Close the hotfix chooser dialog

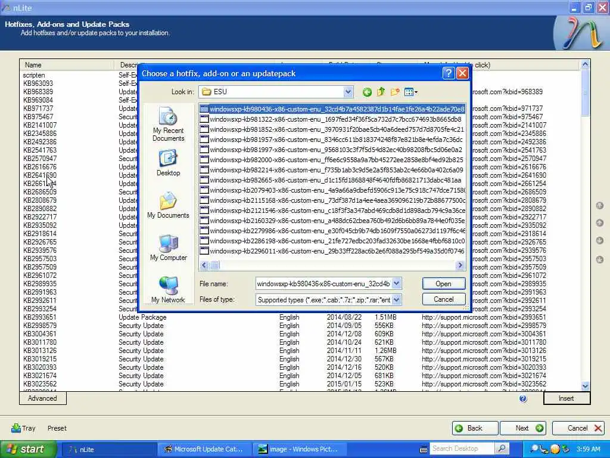pos(462,73)
